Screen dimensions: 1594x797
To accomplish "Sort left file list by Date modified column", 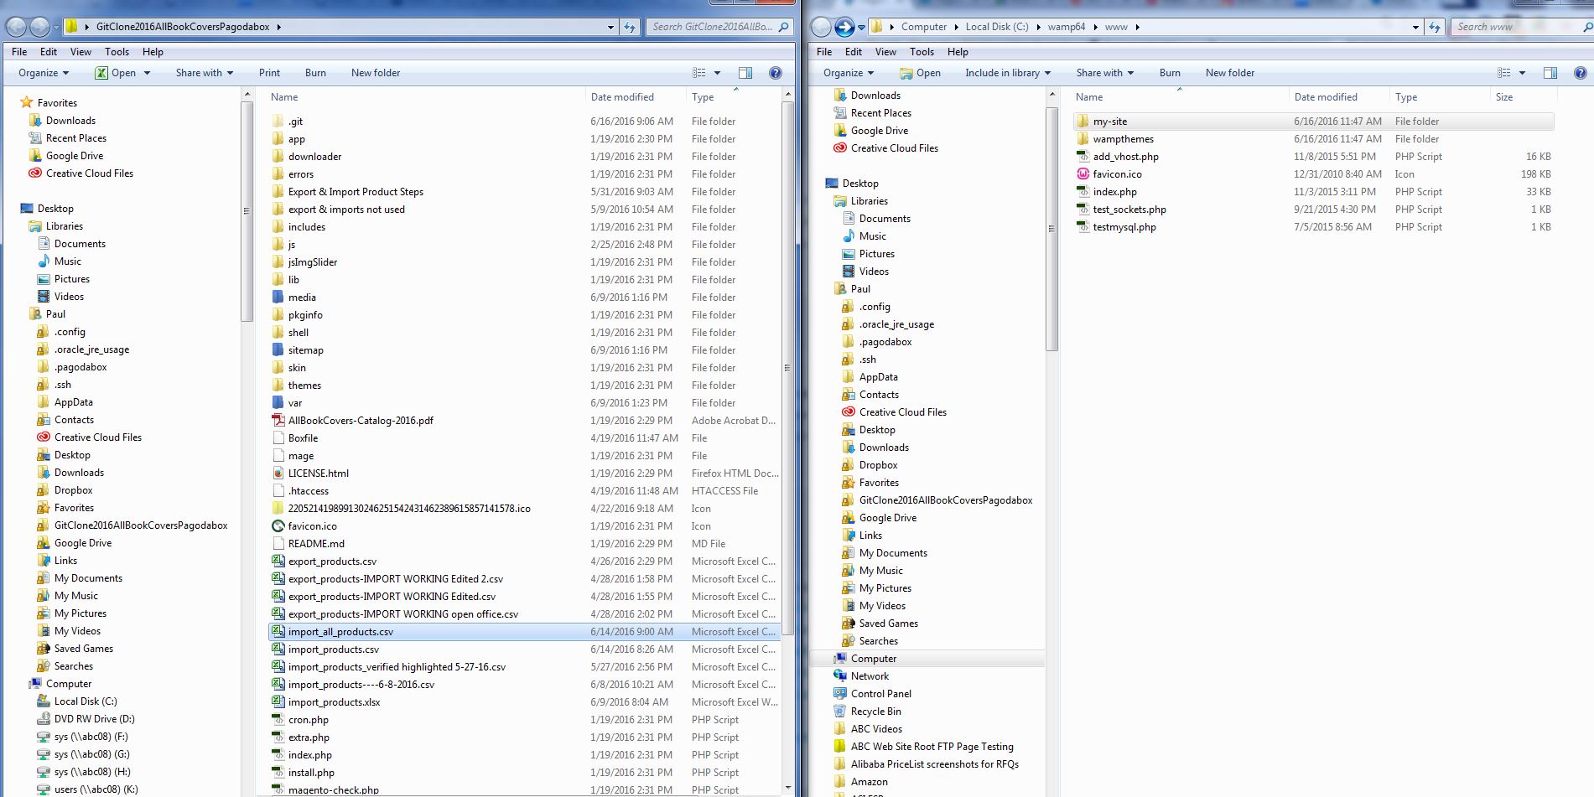I will click(622, 97).
